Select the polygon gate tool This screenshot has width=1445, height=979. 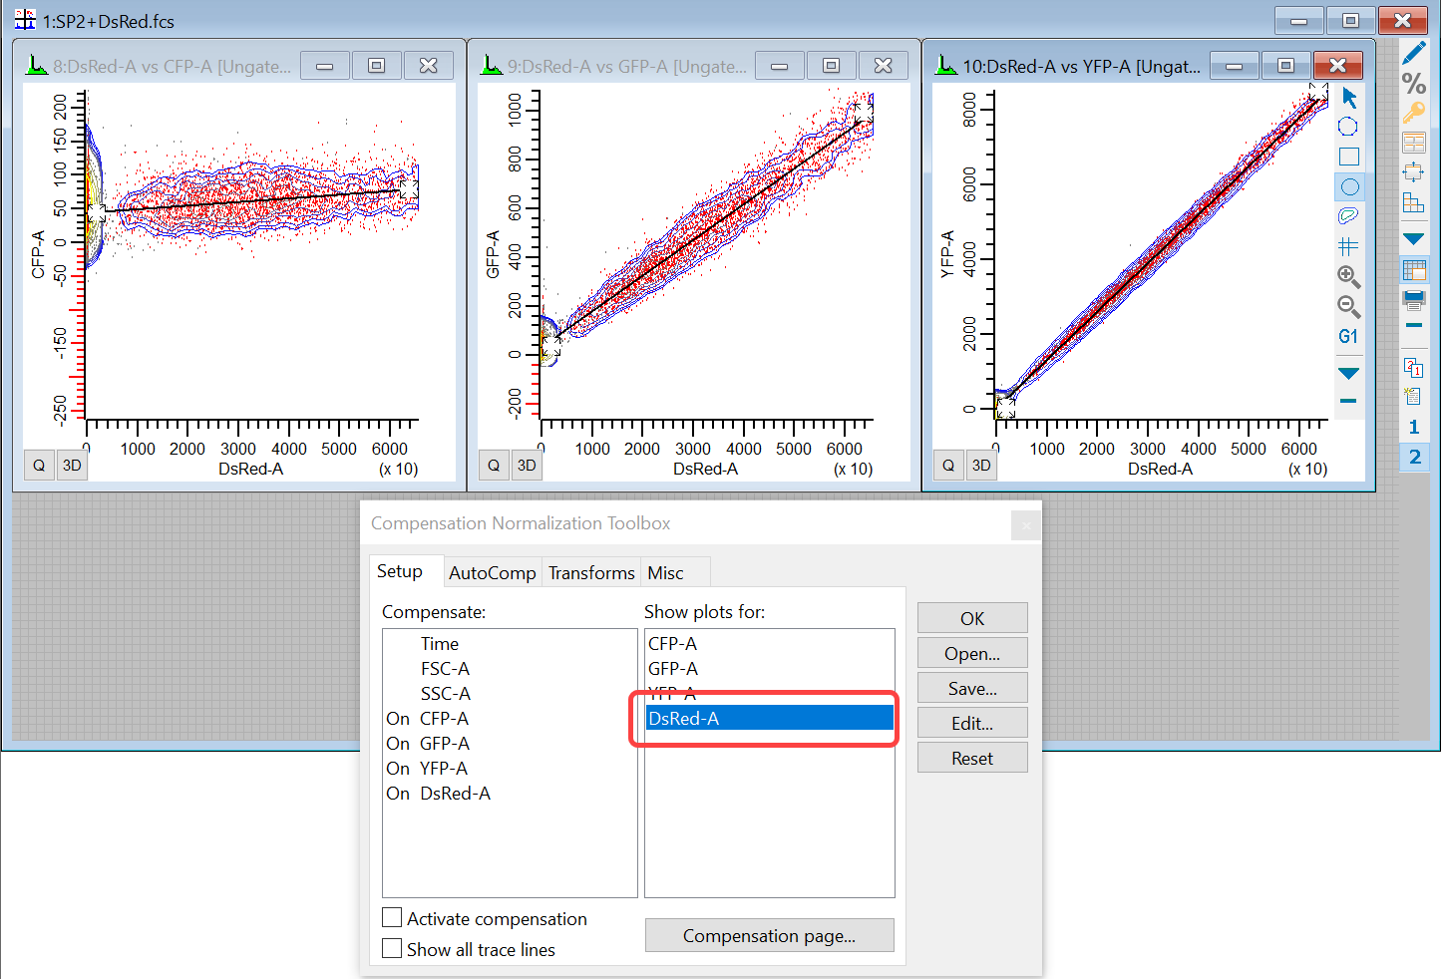click(1348, 127)
